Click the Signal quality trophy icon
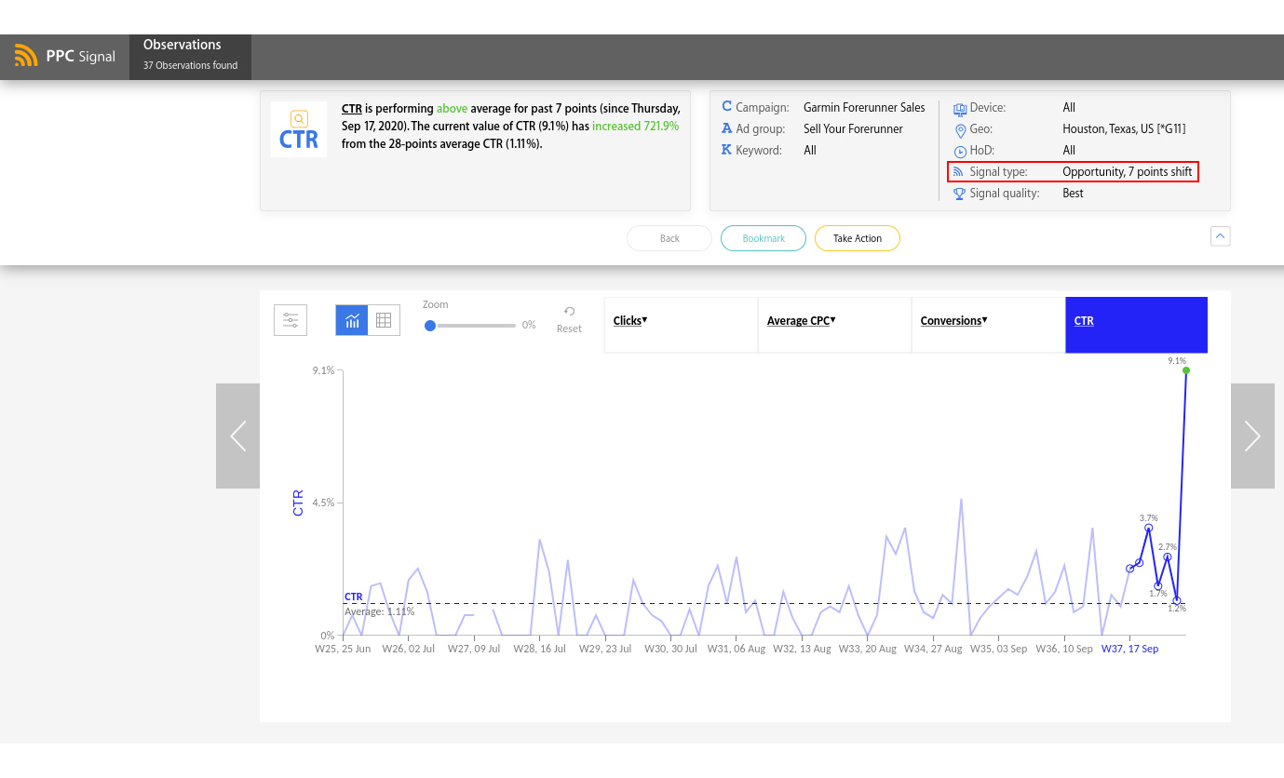The width and height of the screenshot is (1284, 778). tap(960, 194)
